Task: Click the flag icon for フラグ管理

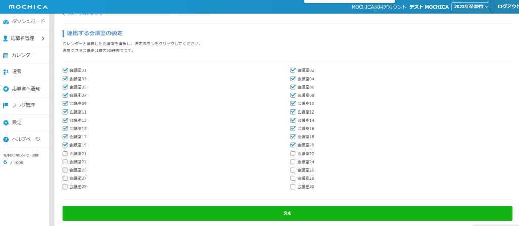Action: click(x=6, y=105)
